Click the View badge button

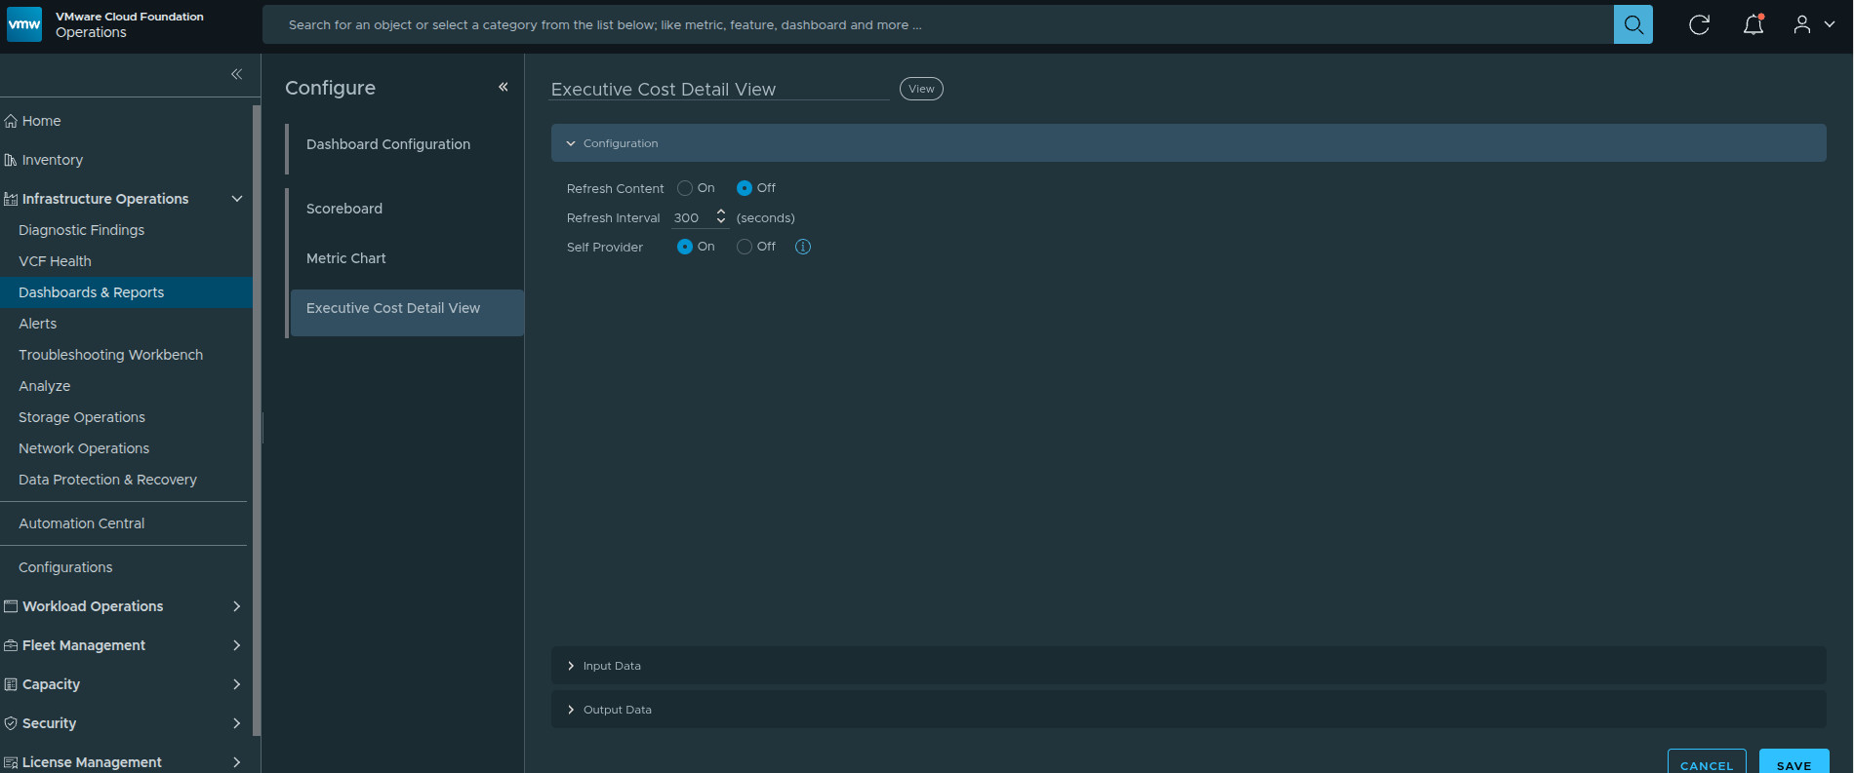tap(921, 89)
